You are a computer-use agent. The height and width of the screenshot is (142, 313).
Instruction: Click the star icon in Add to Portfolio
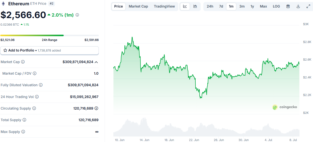coord(5,51)
